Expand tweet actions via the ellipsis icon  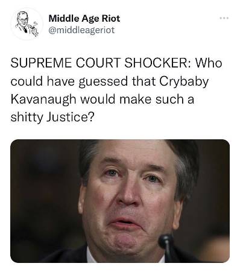point(224,18)
